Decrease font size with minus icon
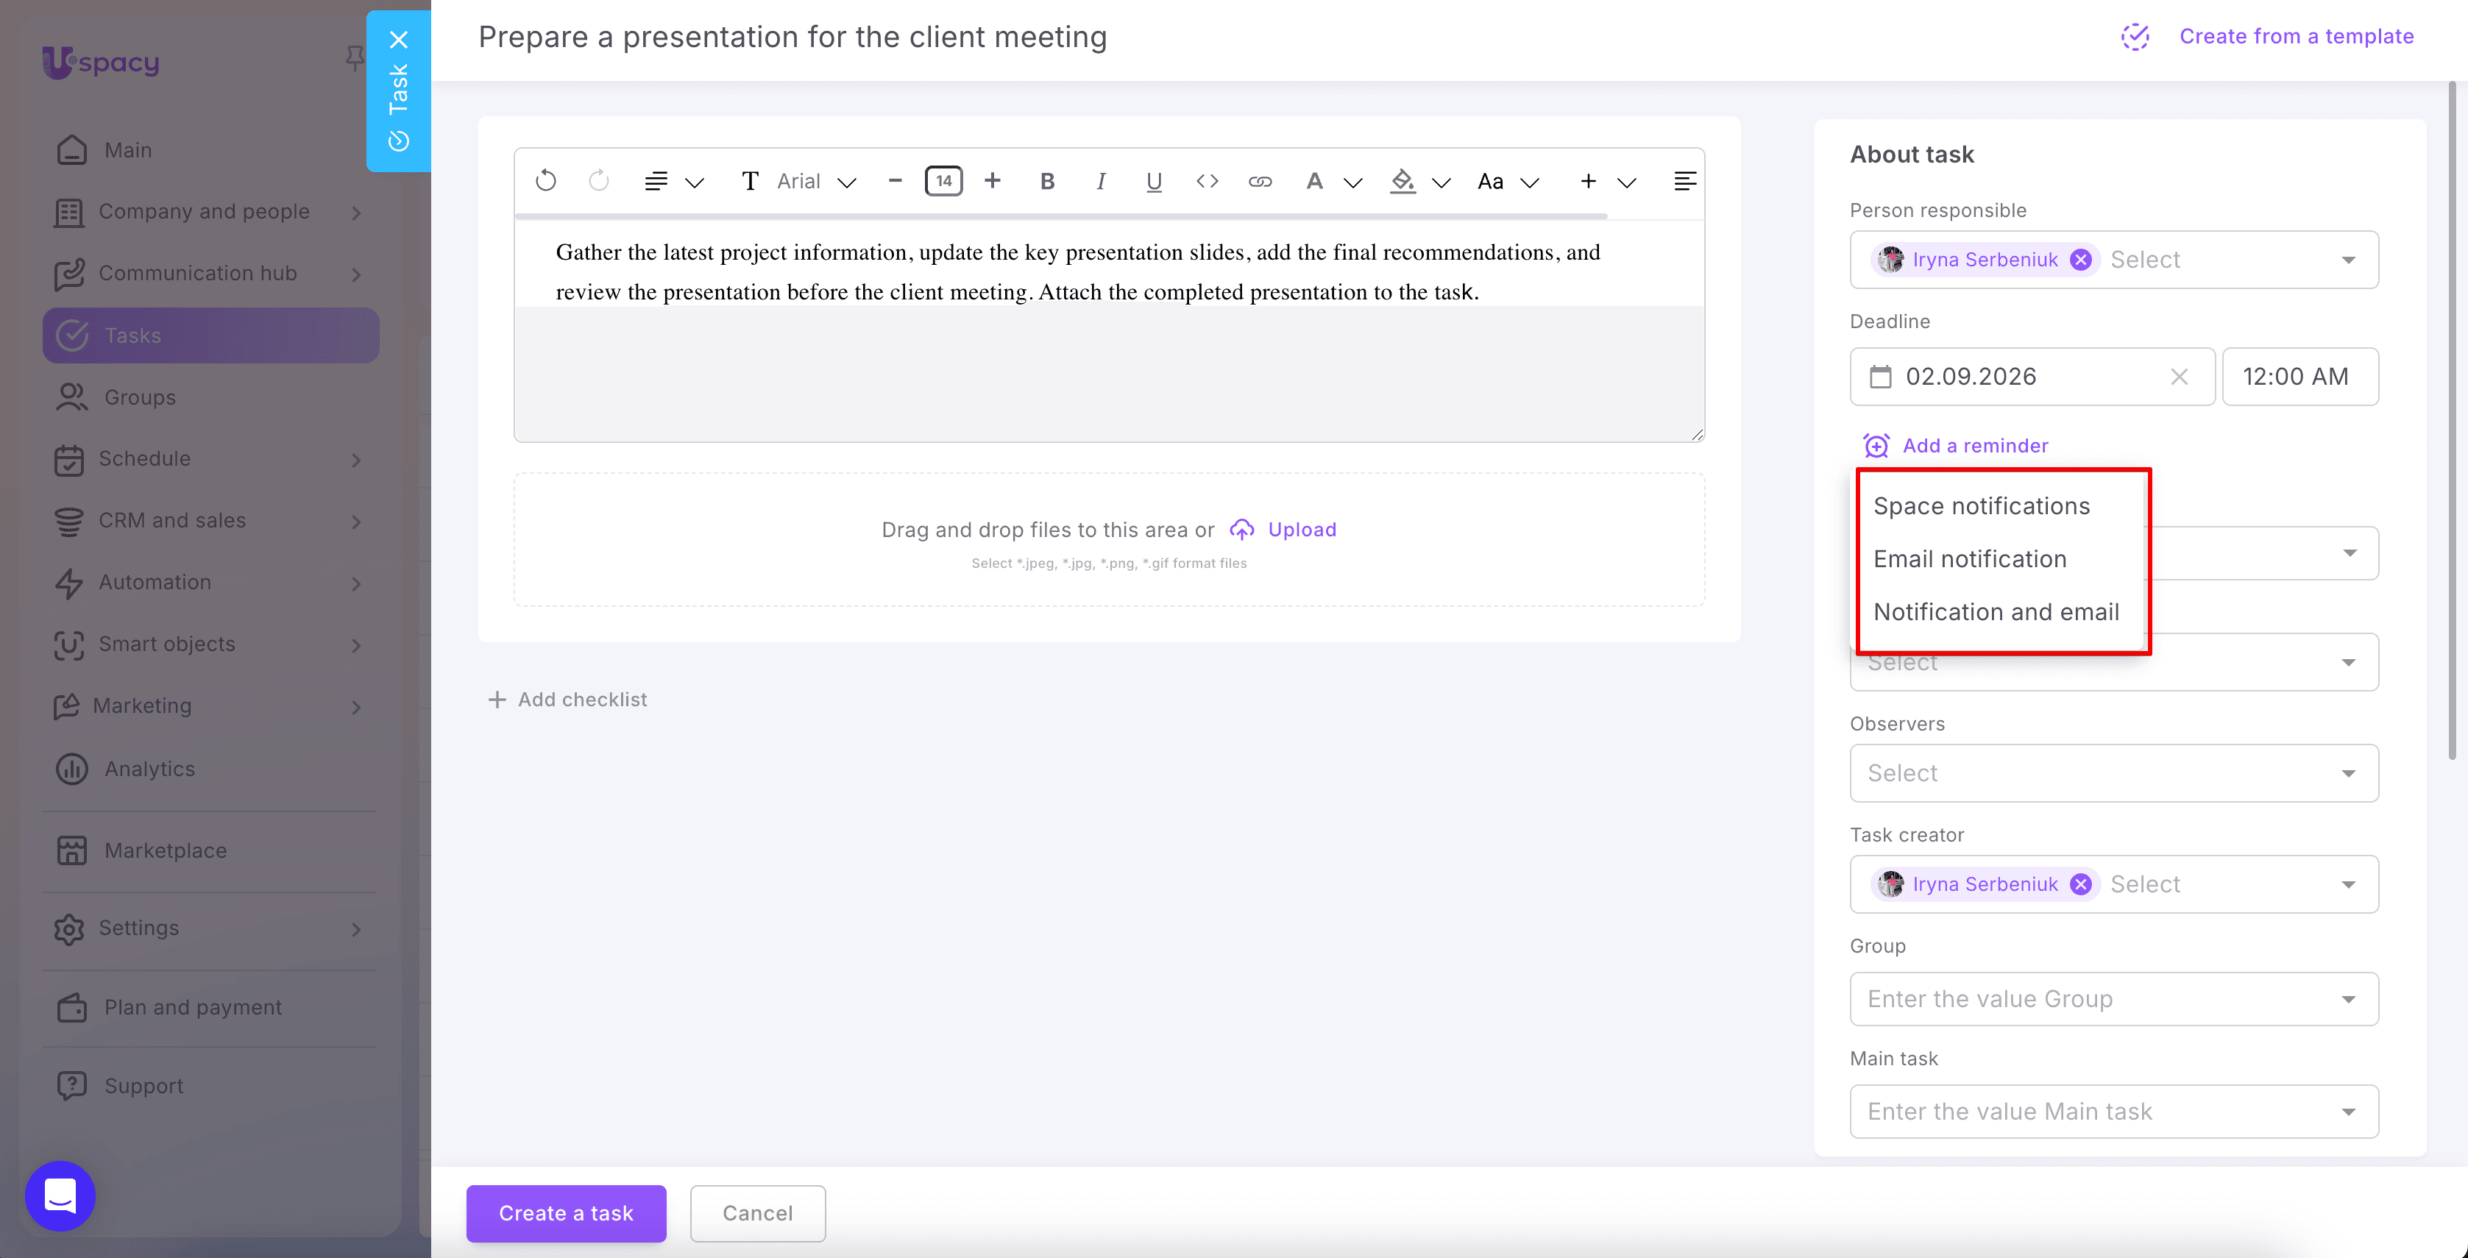 (x=895, y=180)
